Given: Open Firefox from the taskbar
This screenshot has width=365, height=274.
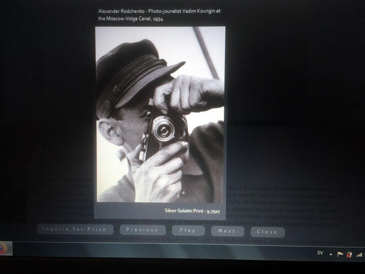Looking at the screenshot, I should tap(3, 249).
